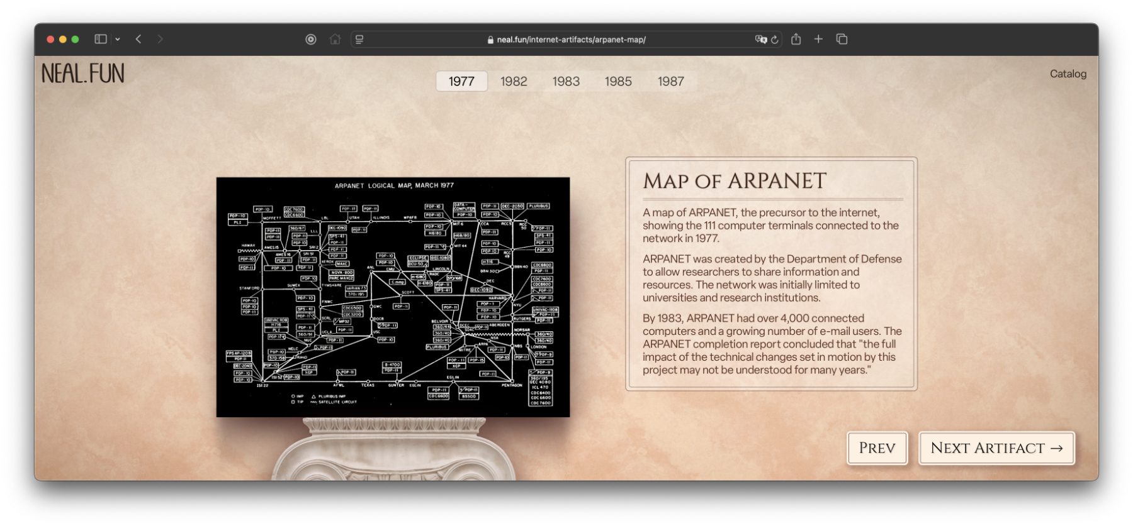Open the privacy report shield icon
The height and width of the screenshot is (526, 1133).
click(x=311, y=39)
